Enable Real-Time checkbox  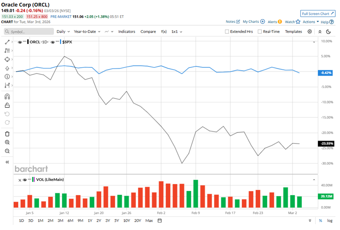click(x=260, y=32)
